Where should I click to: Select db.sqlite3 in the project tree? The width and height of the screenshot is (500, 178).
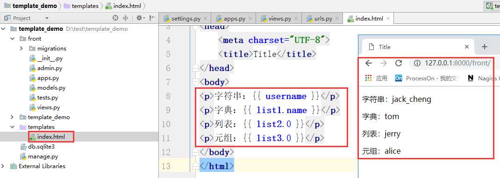pos(37,147)
